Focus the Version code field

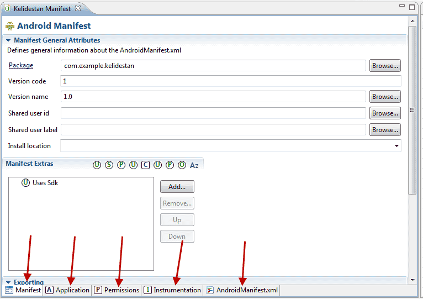[x=231, y=81]
